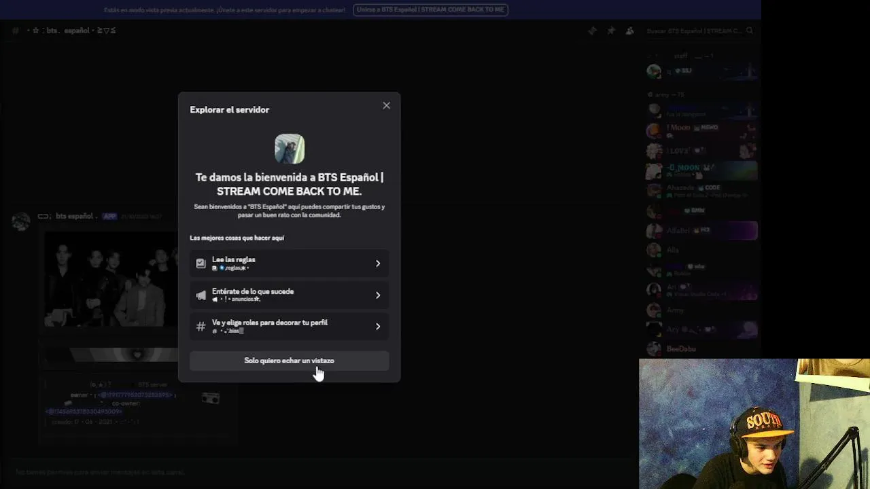Click the hashtag icon beside Ve y elige roles
The image size is (870, 489).
(201, 327)
